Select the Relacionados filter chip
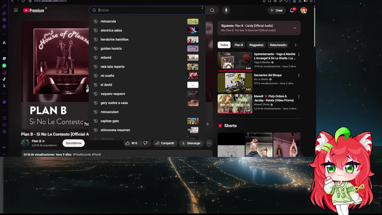 click(x=278, y=45)
